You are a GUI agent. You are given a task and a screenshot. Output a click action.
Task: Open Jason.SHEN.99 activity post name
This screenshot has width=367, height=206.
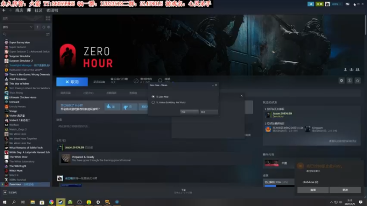point(74,147)
